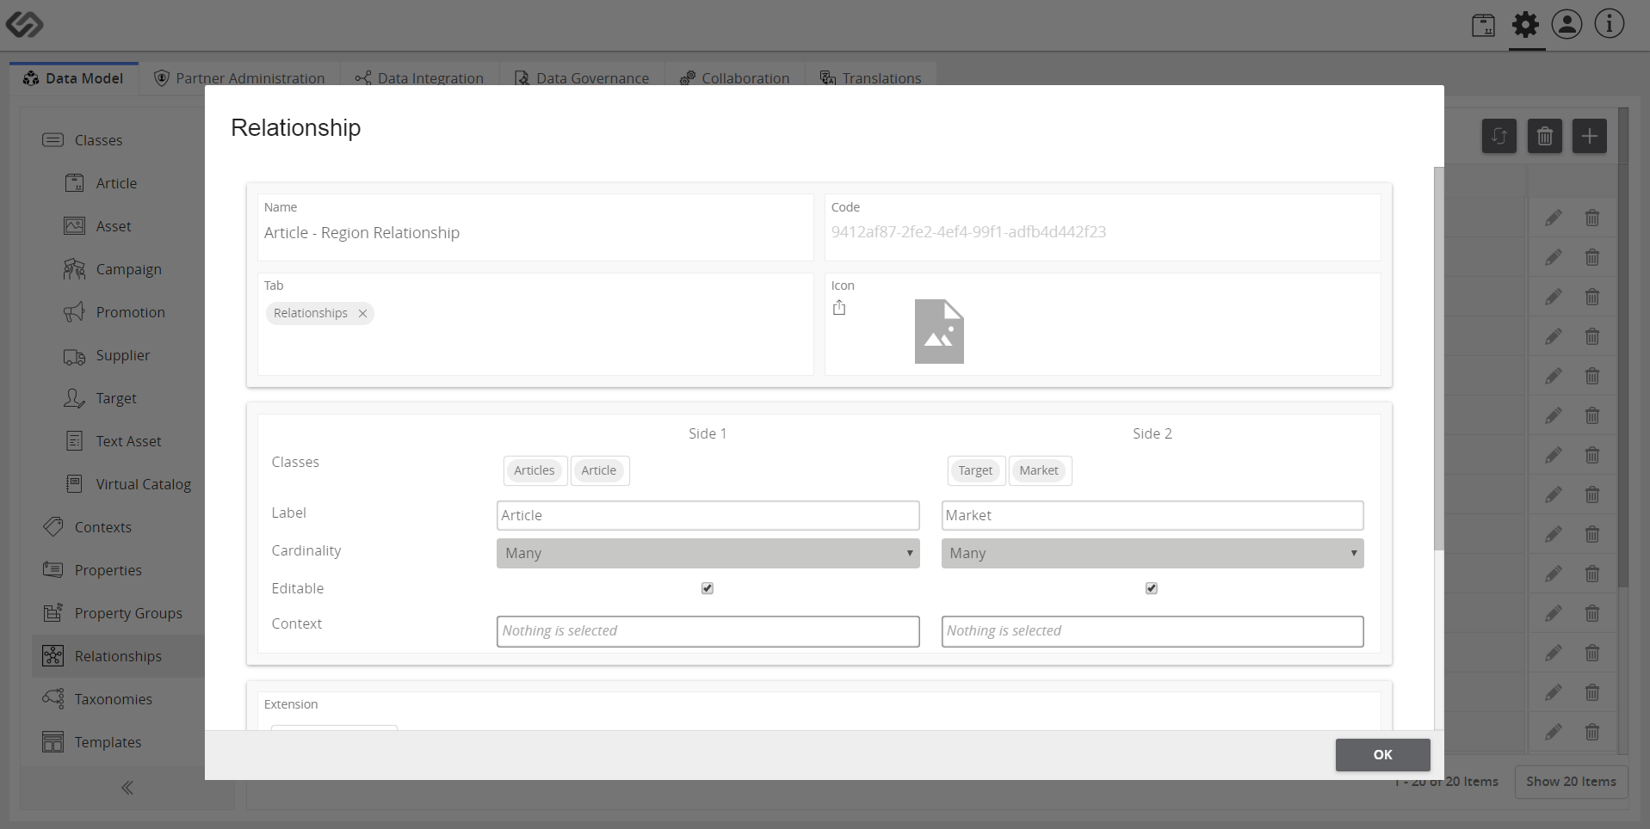This screenshot has height=829, width=1650.
Task: Click the plus add button in toolbar
Action: click(x=1590, y=136)
